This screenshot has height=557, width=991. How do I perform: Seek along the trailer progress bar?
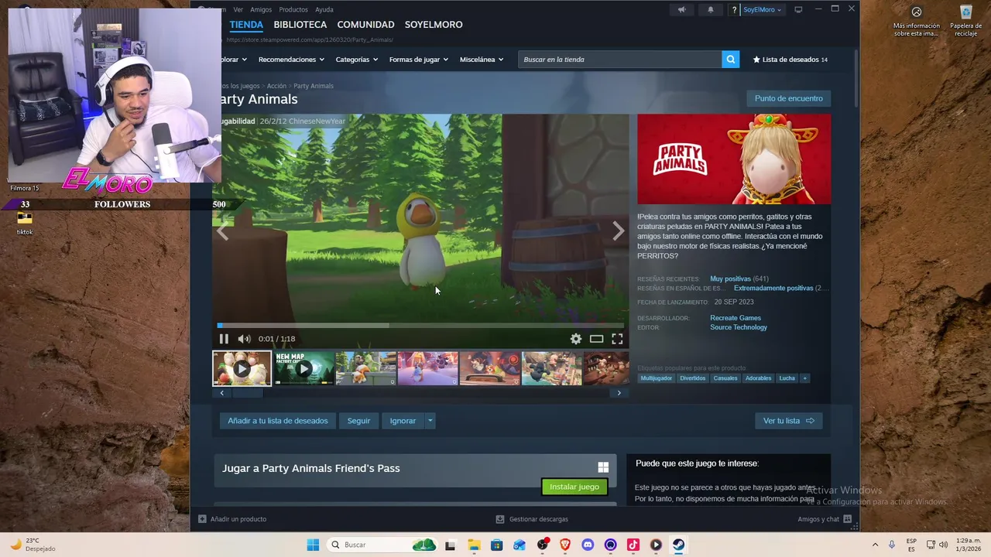tap(420, 326)
